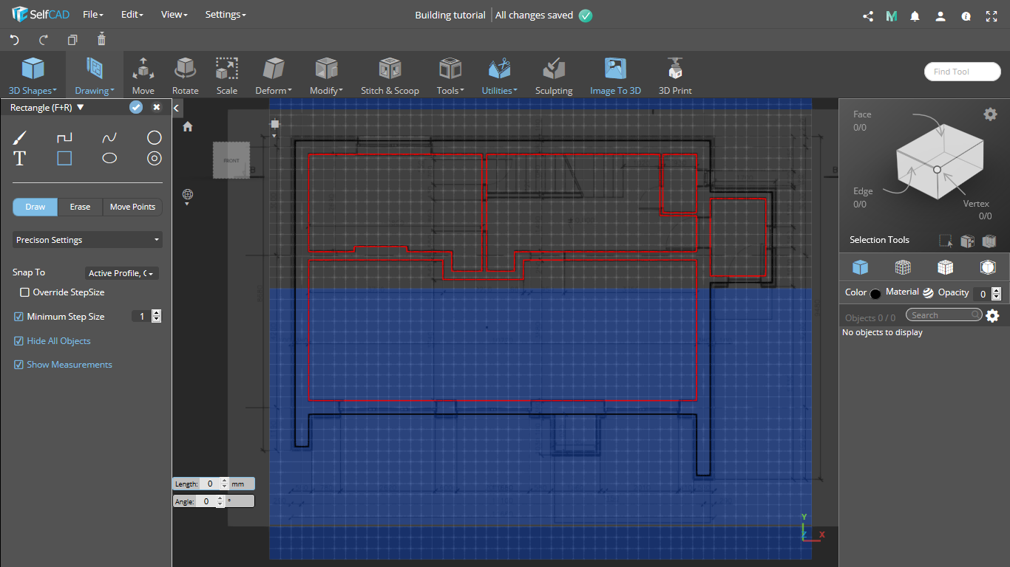Click the Home view icon

point(188,126)
